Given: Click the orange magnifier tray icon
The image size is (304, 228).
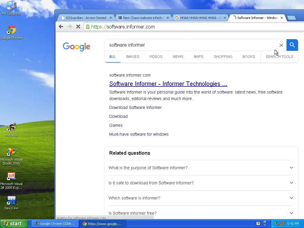Looking at the screenshot, I should (282, 224).
